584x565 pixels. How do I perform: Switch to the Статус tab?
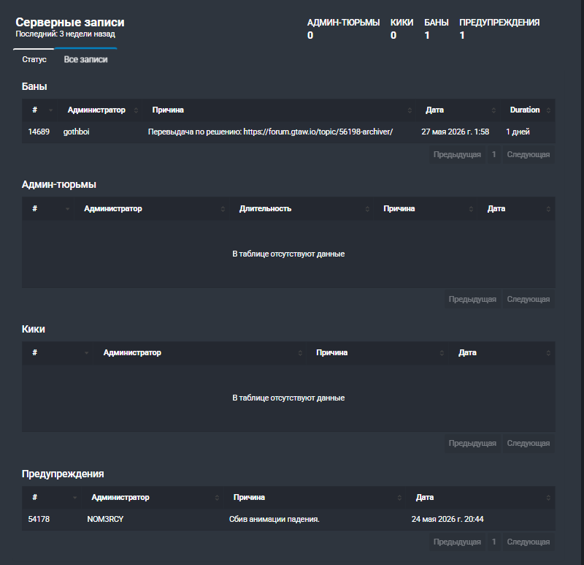pos(34,59)
